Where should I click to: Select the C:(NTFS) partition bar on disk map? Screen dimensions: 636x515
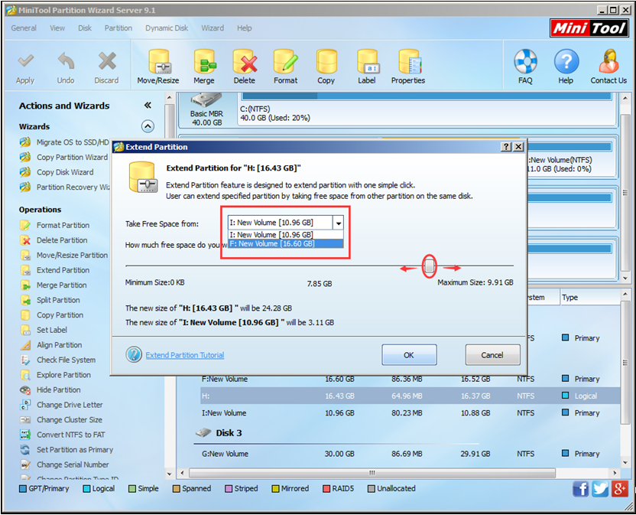427,109
